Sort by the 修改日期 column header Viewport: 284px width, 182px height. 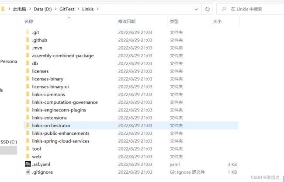pos(127,21)
